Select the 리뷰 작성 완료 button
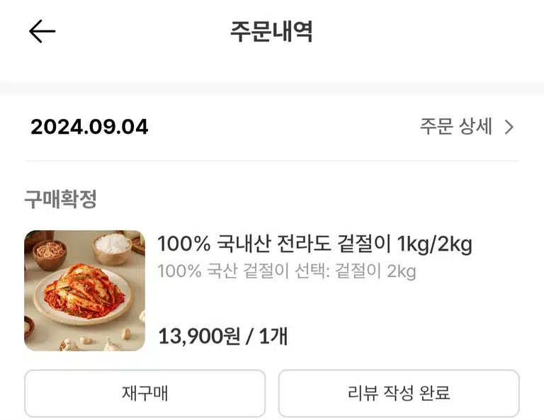Viewport: 544px width, 420px height. [x=399, y=393]
